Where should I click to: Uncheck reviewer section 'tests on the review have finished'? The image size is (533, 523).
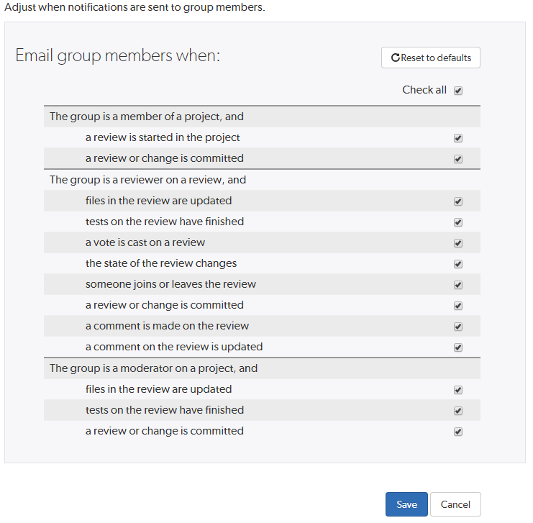point(458,222)
